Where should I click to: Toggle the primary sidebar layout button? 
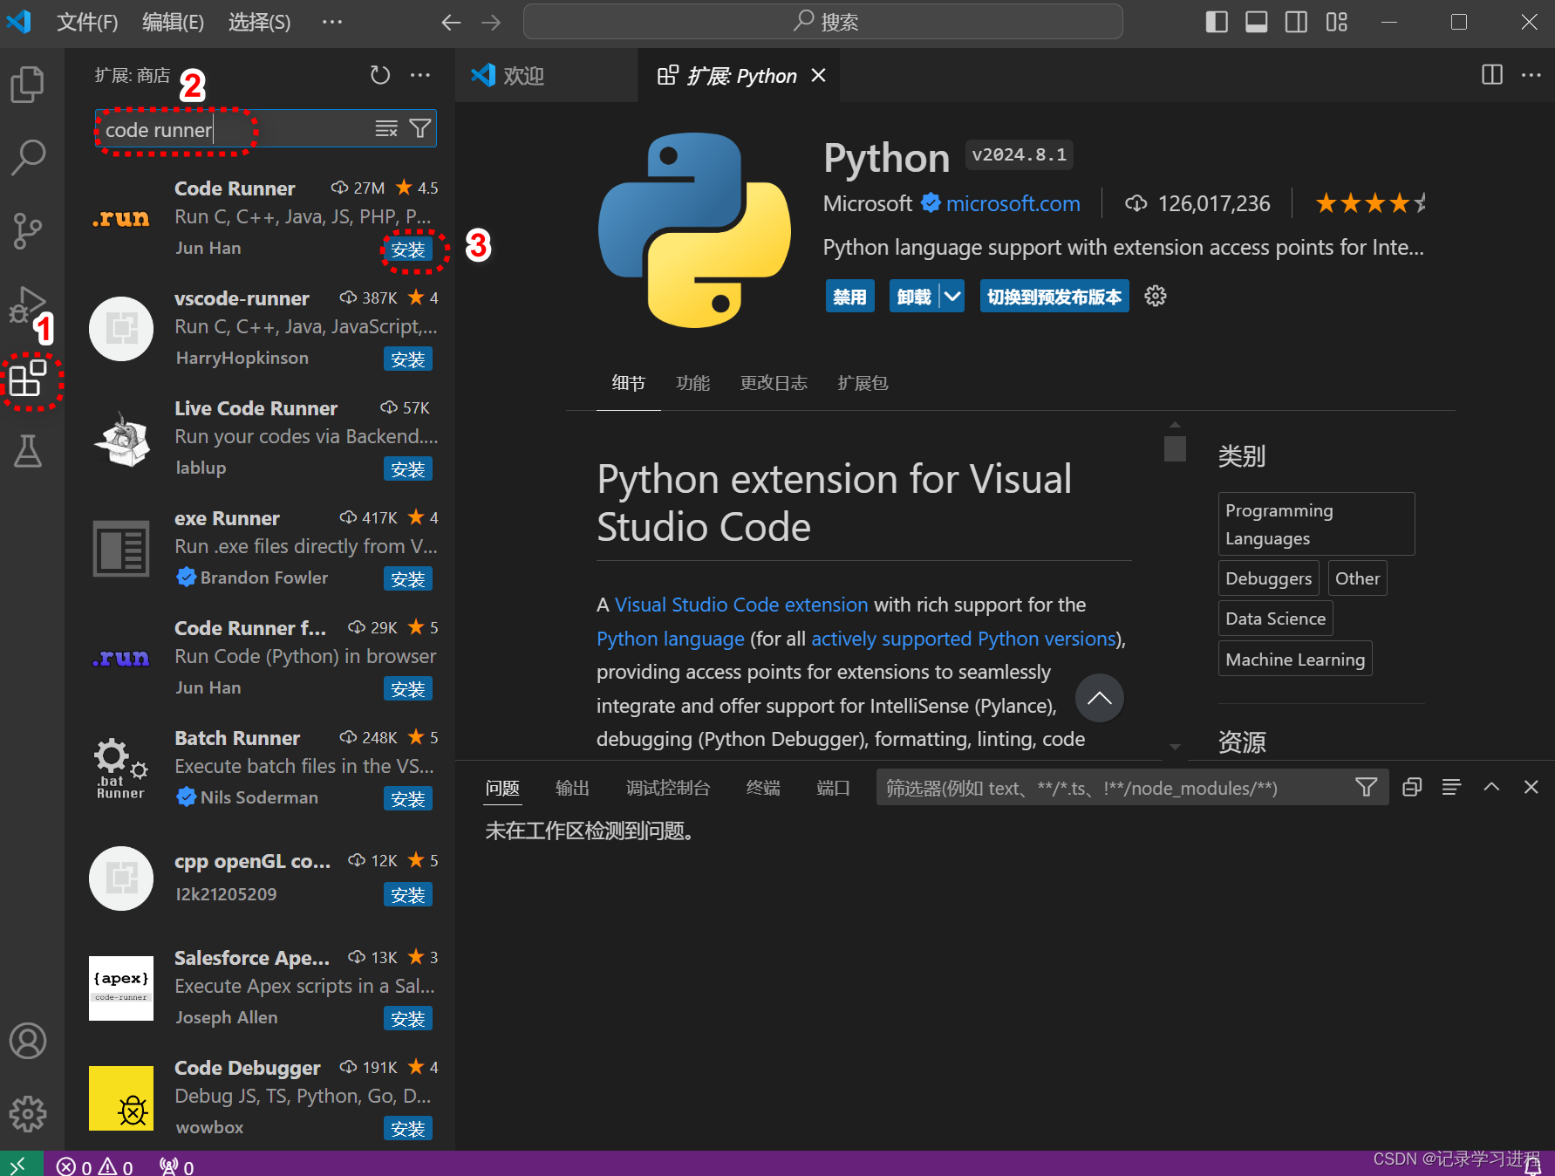point(1216,23)
